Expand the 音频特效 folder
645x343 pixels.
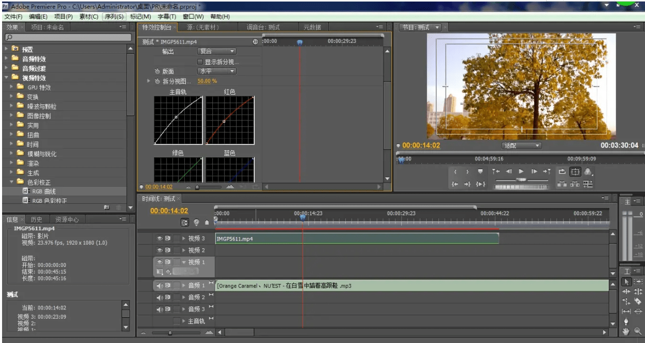click(x=6, y=59)
